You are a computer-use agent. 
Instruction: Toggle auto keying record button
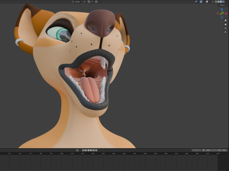[x=77, y=150]
